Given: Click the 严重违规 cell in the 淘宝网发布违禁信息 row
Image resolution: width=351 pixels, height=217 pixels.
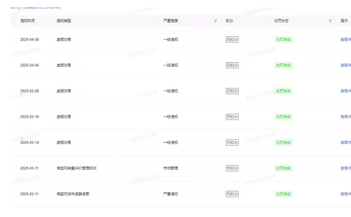Looking at the screenshot, I should (171, 194).
